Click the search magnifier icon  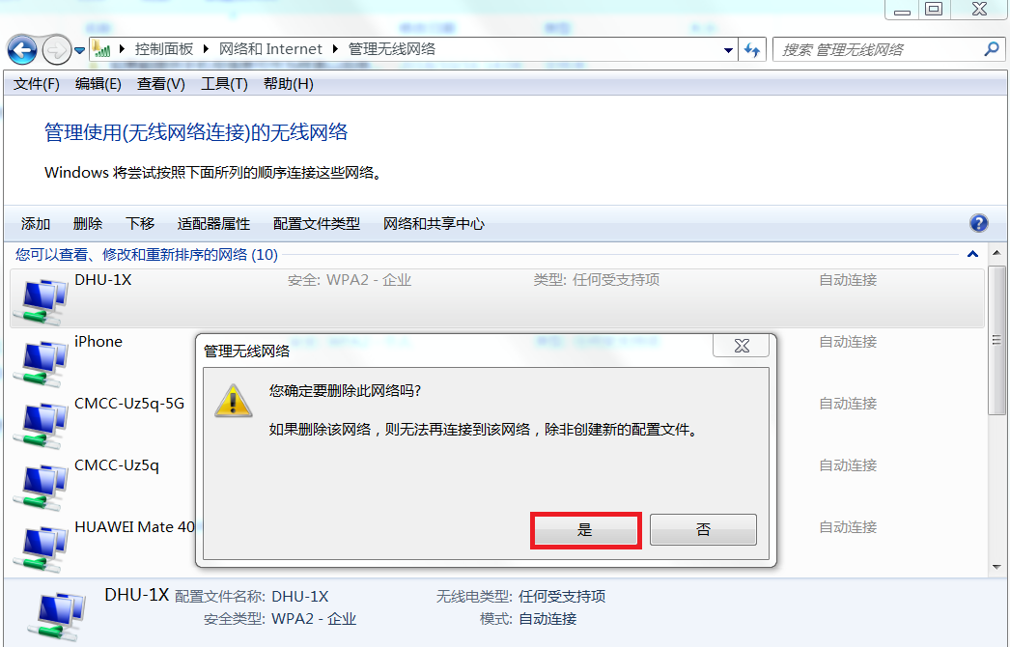click(992, 49)
